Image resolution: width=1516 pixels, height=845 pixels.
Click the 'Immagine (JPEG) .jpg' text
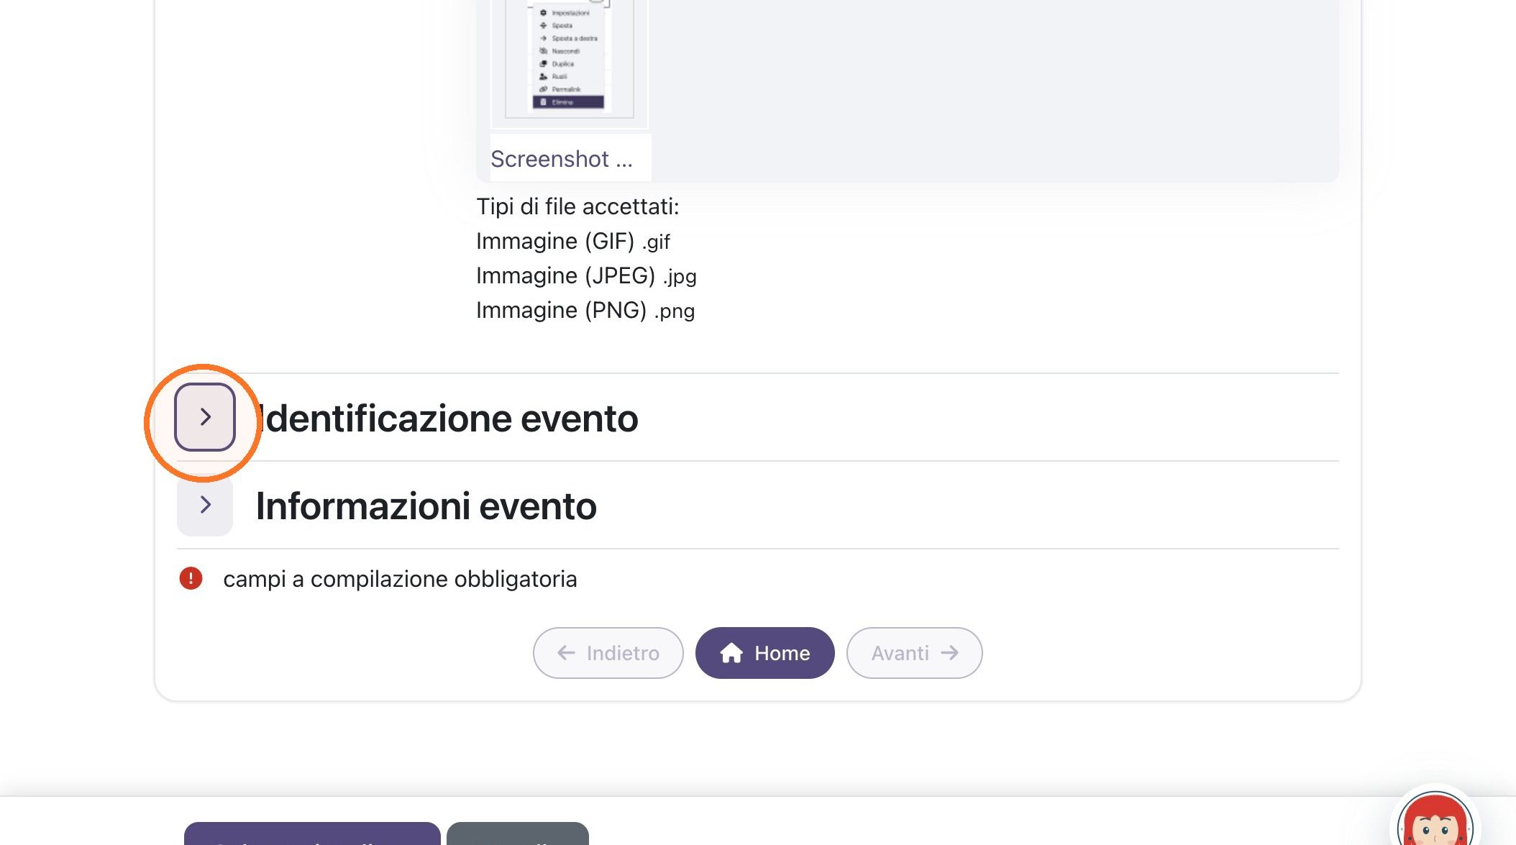(x=586, y=275)
